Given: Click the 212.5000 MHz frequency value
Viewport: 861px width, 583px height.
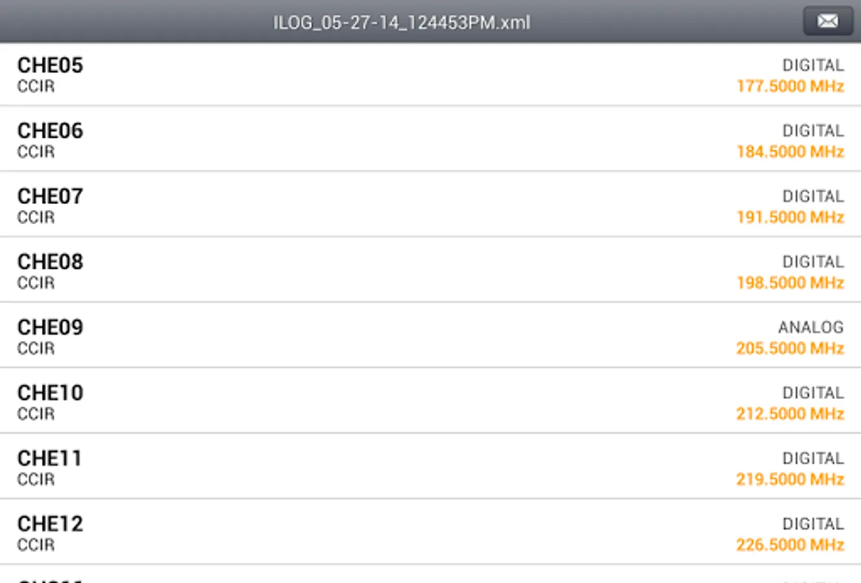Looking at the screenshot, I should tap(790, 413).
